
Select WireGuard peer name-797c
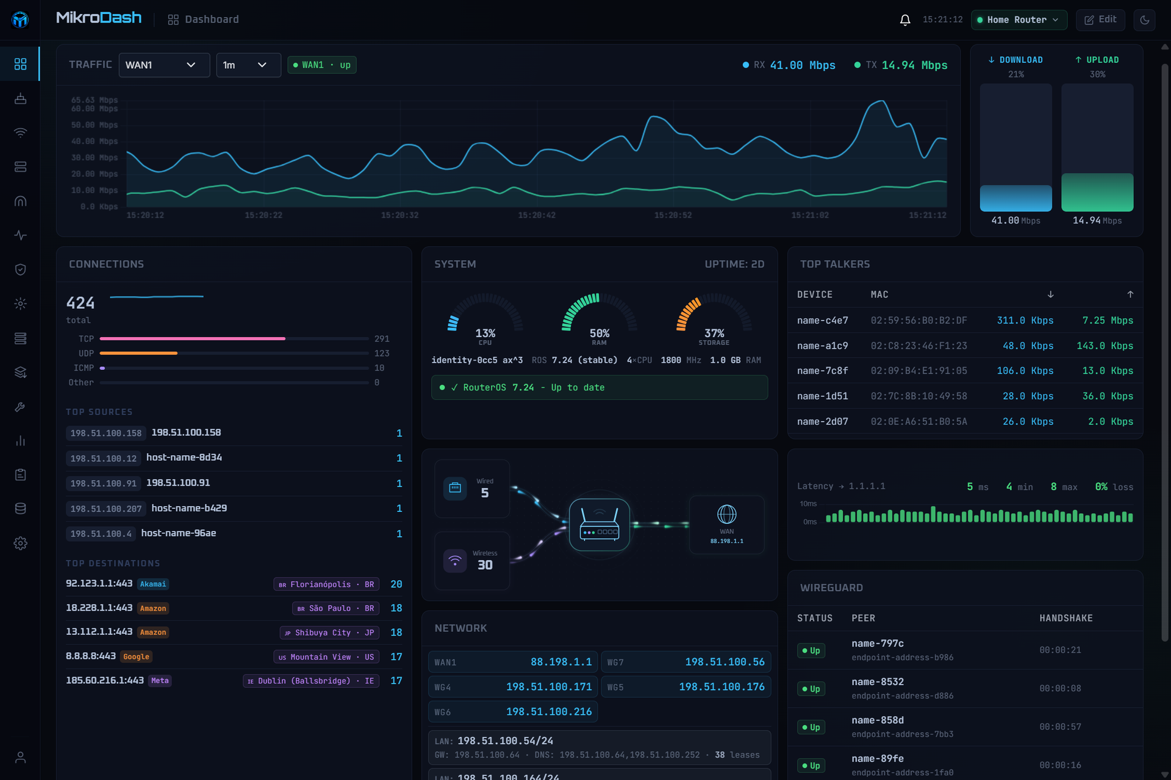pyautogui.click(x=965, y=650)
